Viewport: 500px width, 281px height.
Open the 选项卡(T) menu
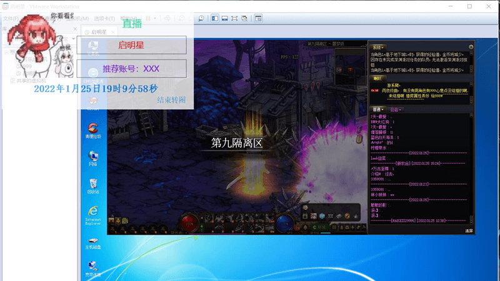click(104, 19)
